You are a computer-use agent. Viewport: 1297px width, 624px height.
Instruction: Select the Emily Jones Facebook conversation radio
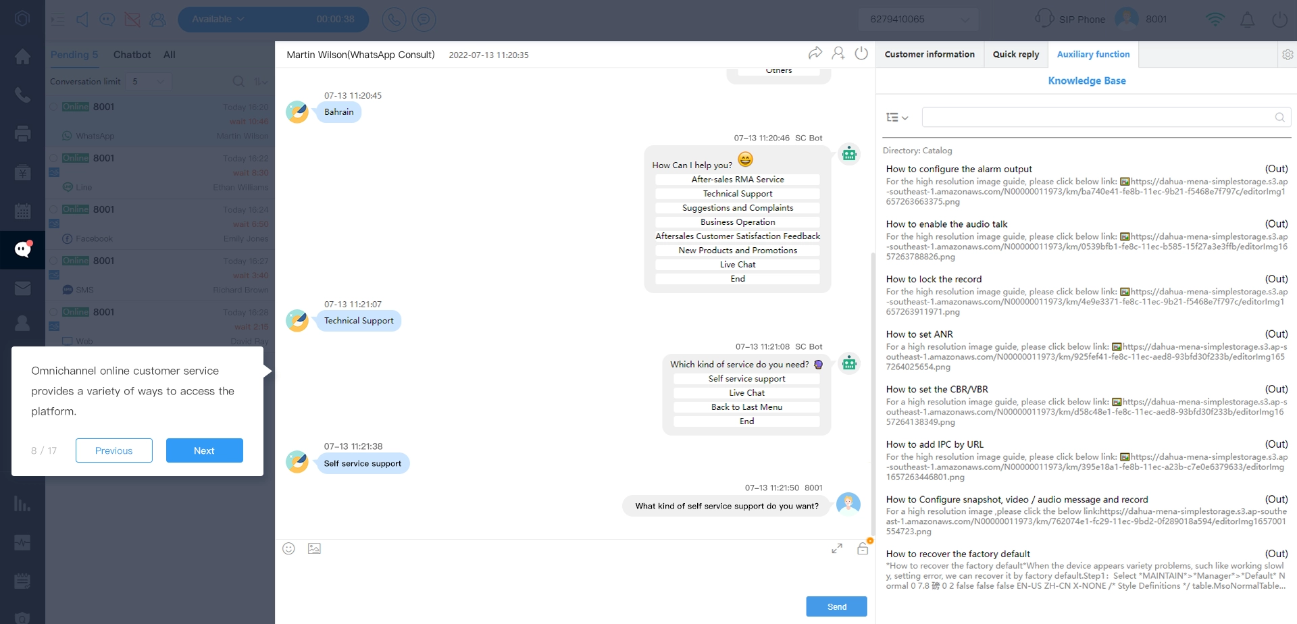53,209
